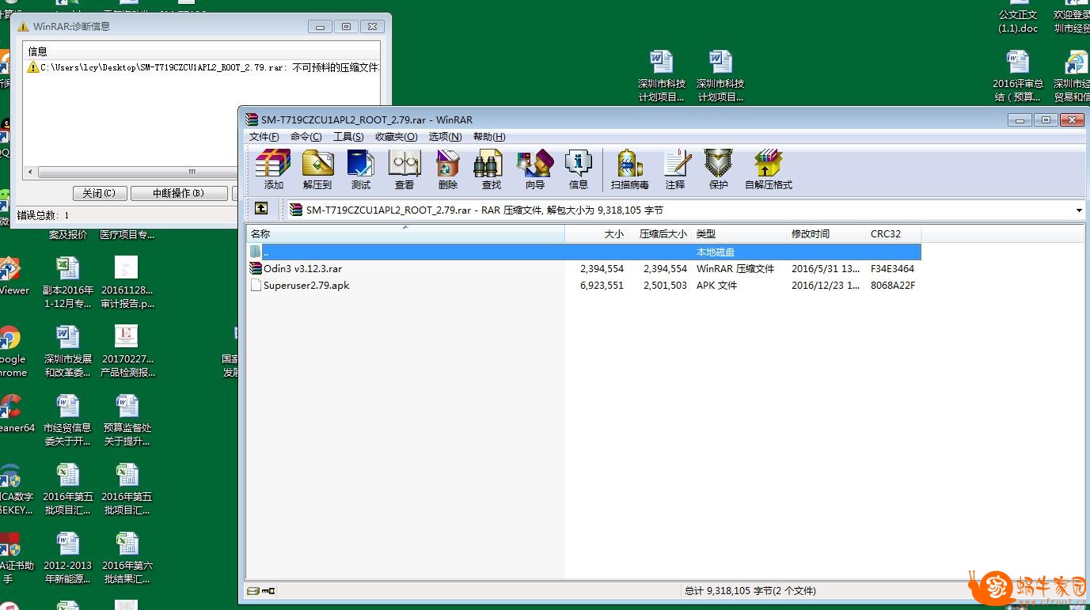
Task: Open 选项(N) options menu
Action: [x=445, y=137]
